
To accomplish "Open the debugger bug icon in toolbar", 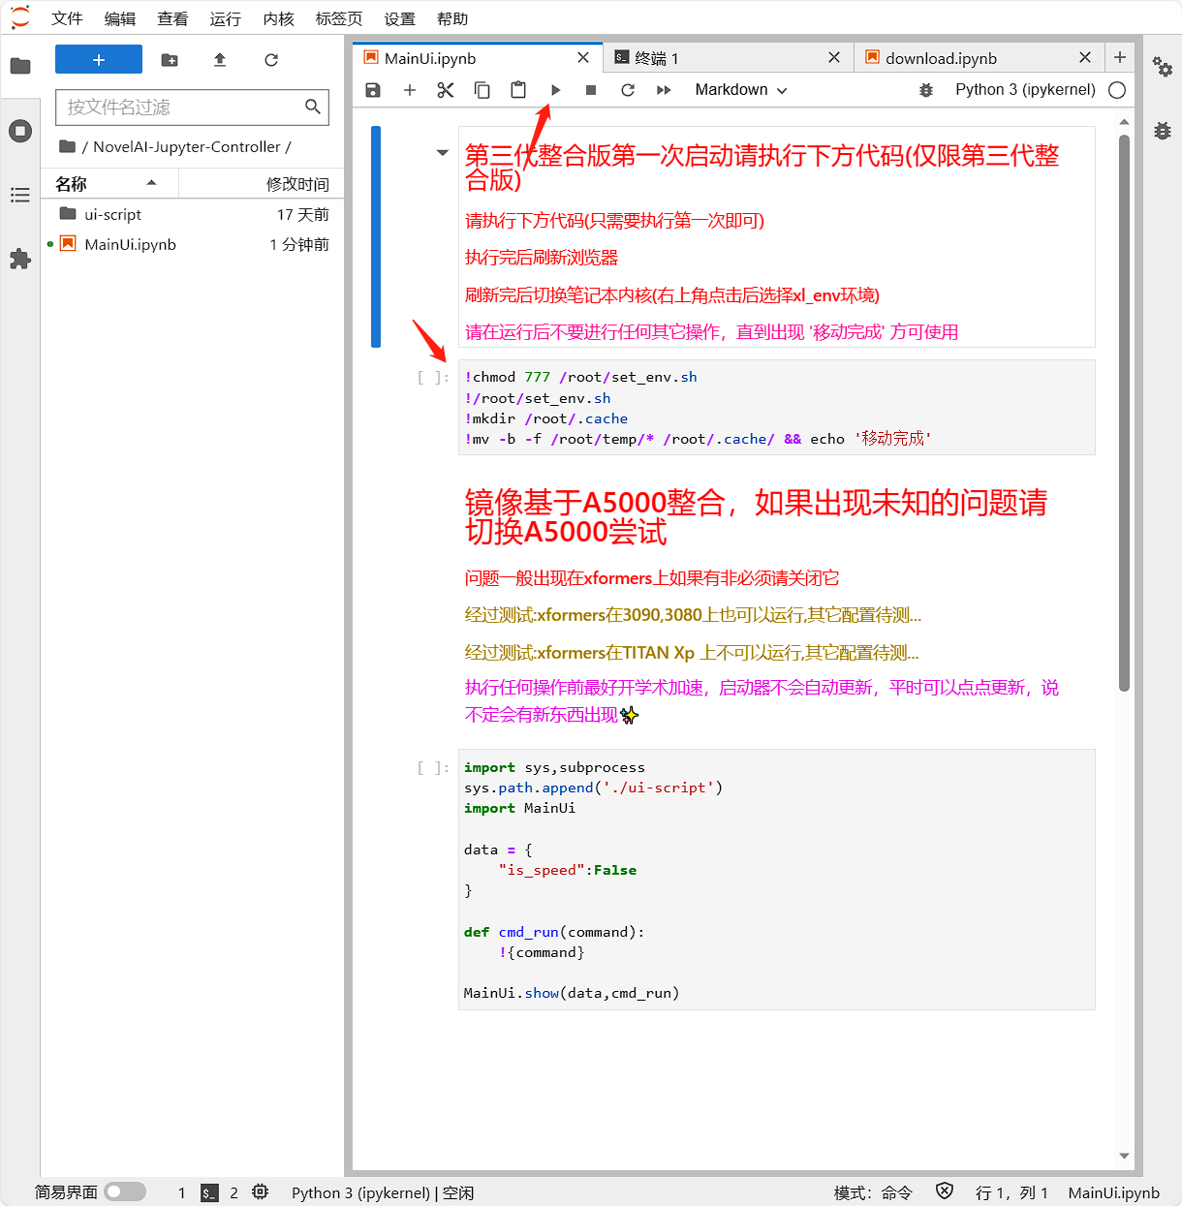I will pos(926,90).
